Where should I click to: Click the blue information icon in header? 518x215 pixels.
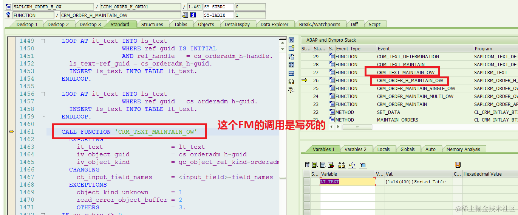point(193,15)
